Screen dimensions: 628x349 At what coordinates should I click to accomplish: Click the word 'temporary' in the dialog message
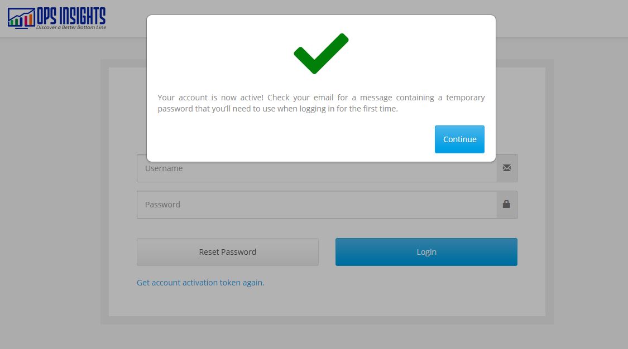[465, 98]
